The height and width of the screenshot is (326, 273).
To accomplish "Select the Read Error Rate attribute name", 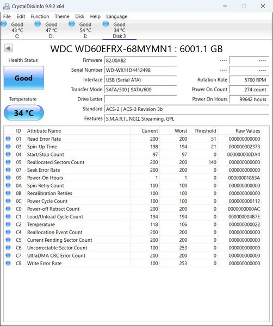I will tap(44, 139).
